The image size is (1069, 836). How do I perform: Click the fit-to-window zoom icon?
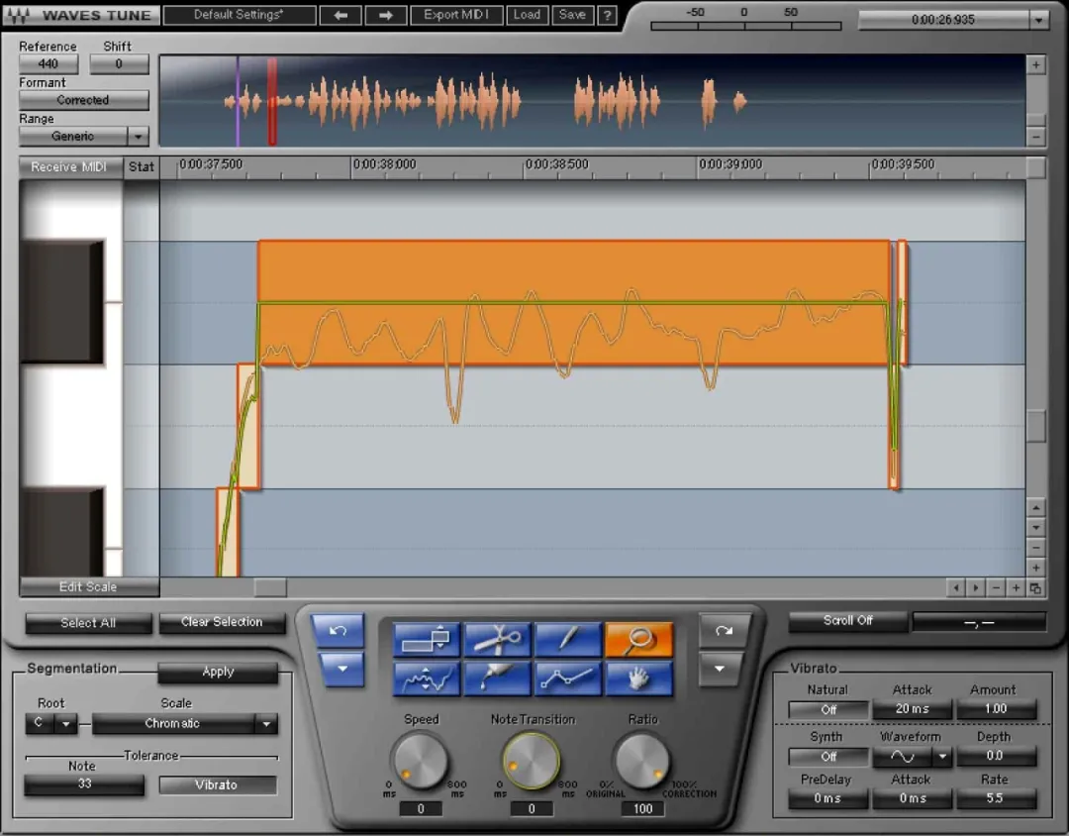click(x=1035, y=587)
